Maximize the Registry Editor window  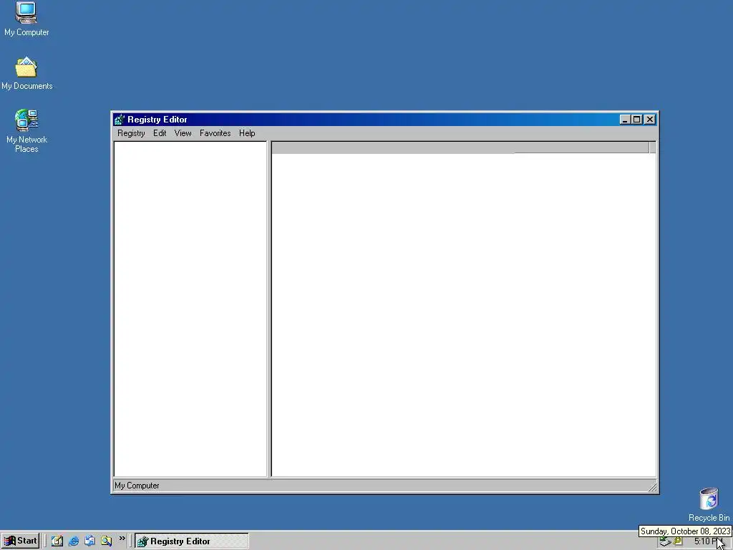tap(636, 120)
